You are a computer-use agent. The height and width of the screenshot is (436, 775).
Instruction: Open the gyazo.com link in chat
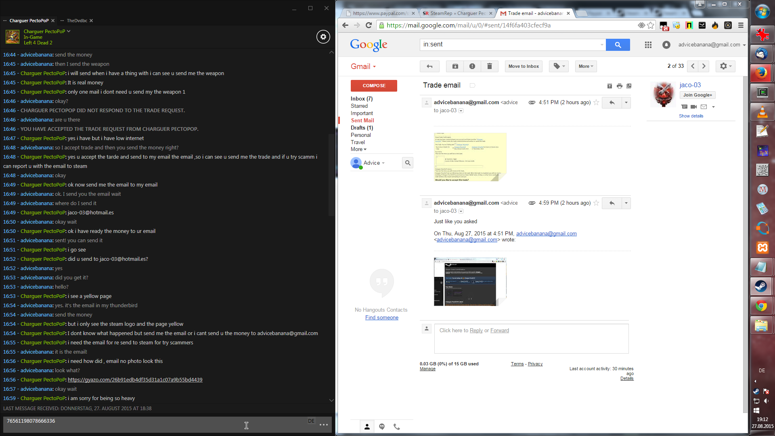click(x=135, y=380)
